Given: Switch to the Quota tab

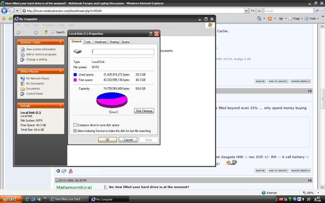Looking at the screenshot, I should pyautogui.click(x=125, y=42).
